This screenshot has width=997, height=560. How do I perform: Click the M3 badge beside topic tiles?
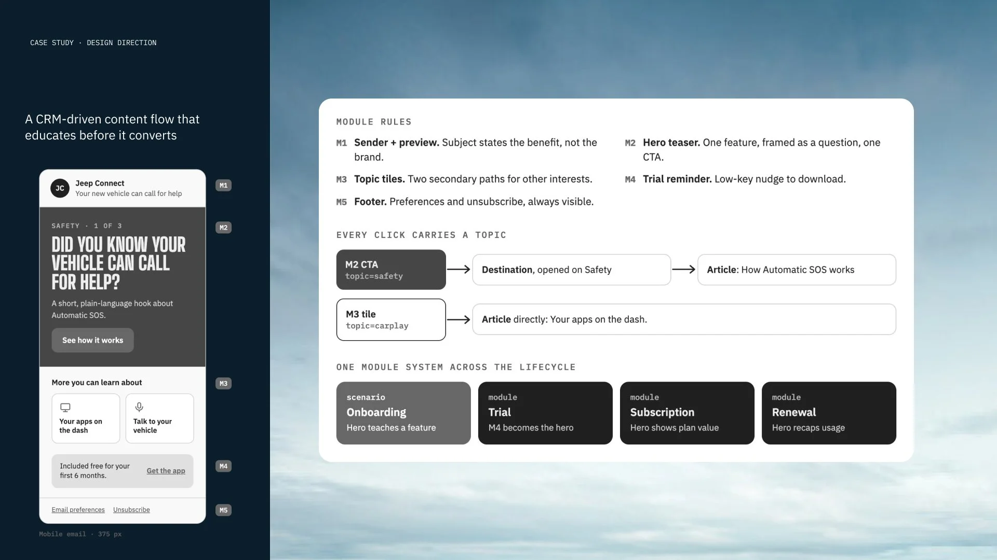(x=223, y=384)
